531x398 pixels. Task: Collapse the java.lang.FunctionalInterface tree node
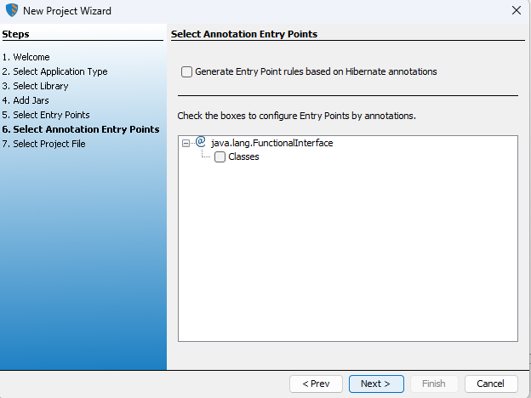[186, 143]
